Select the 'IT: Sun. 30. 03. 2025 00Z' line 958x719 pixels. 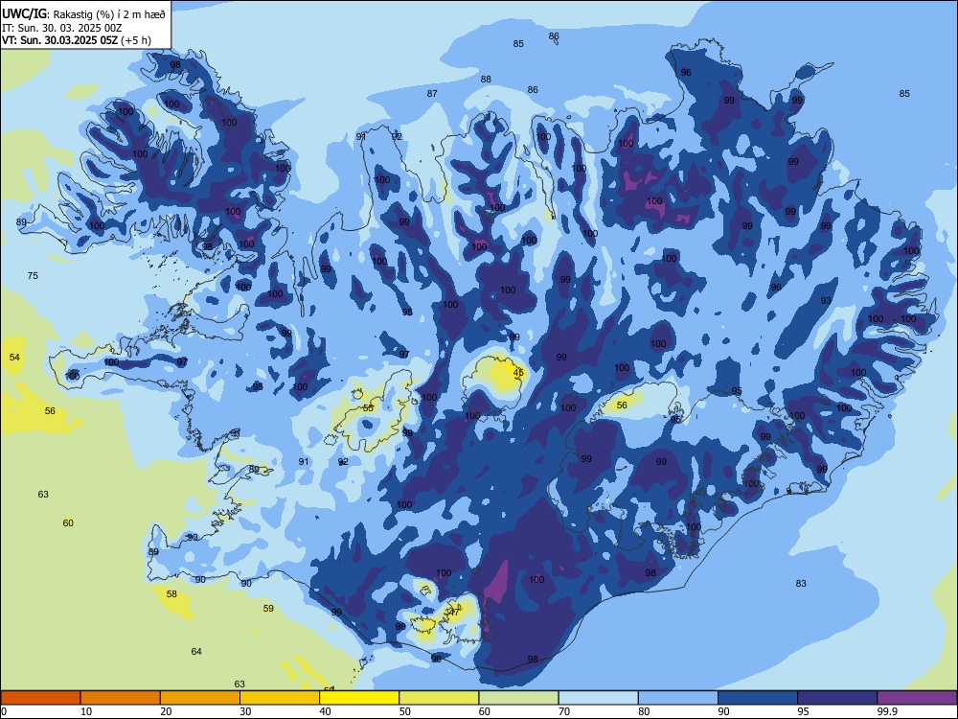point(61,28)
